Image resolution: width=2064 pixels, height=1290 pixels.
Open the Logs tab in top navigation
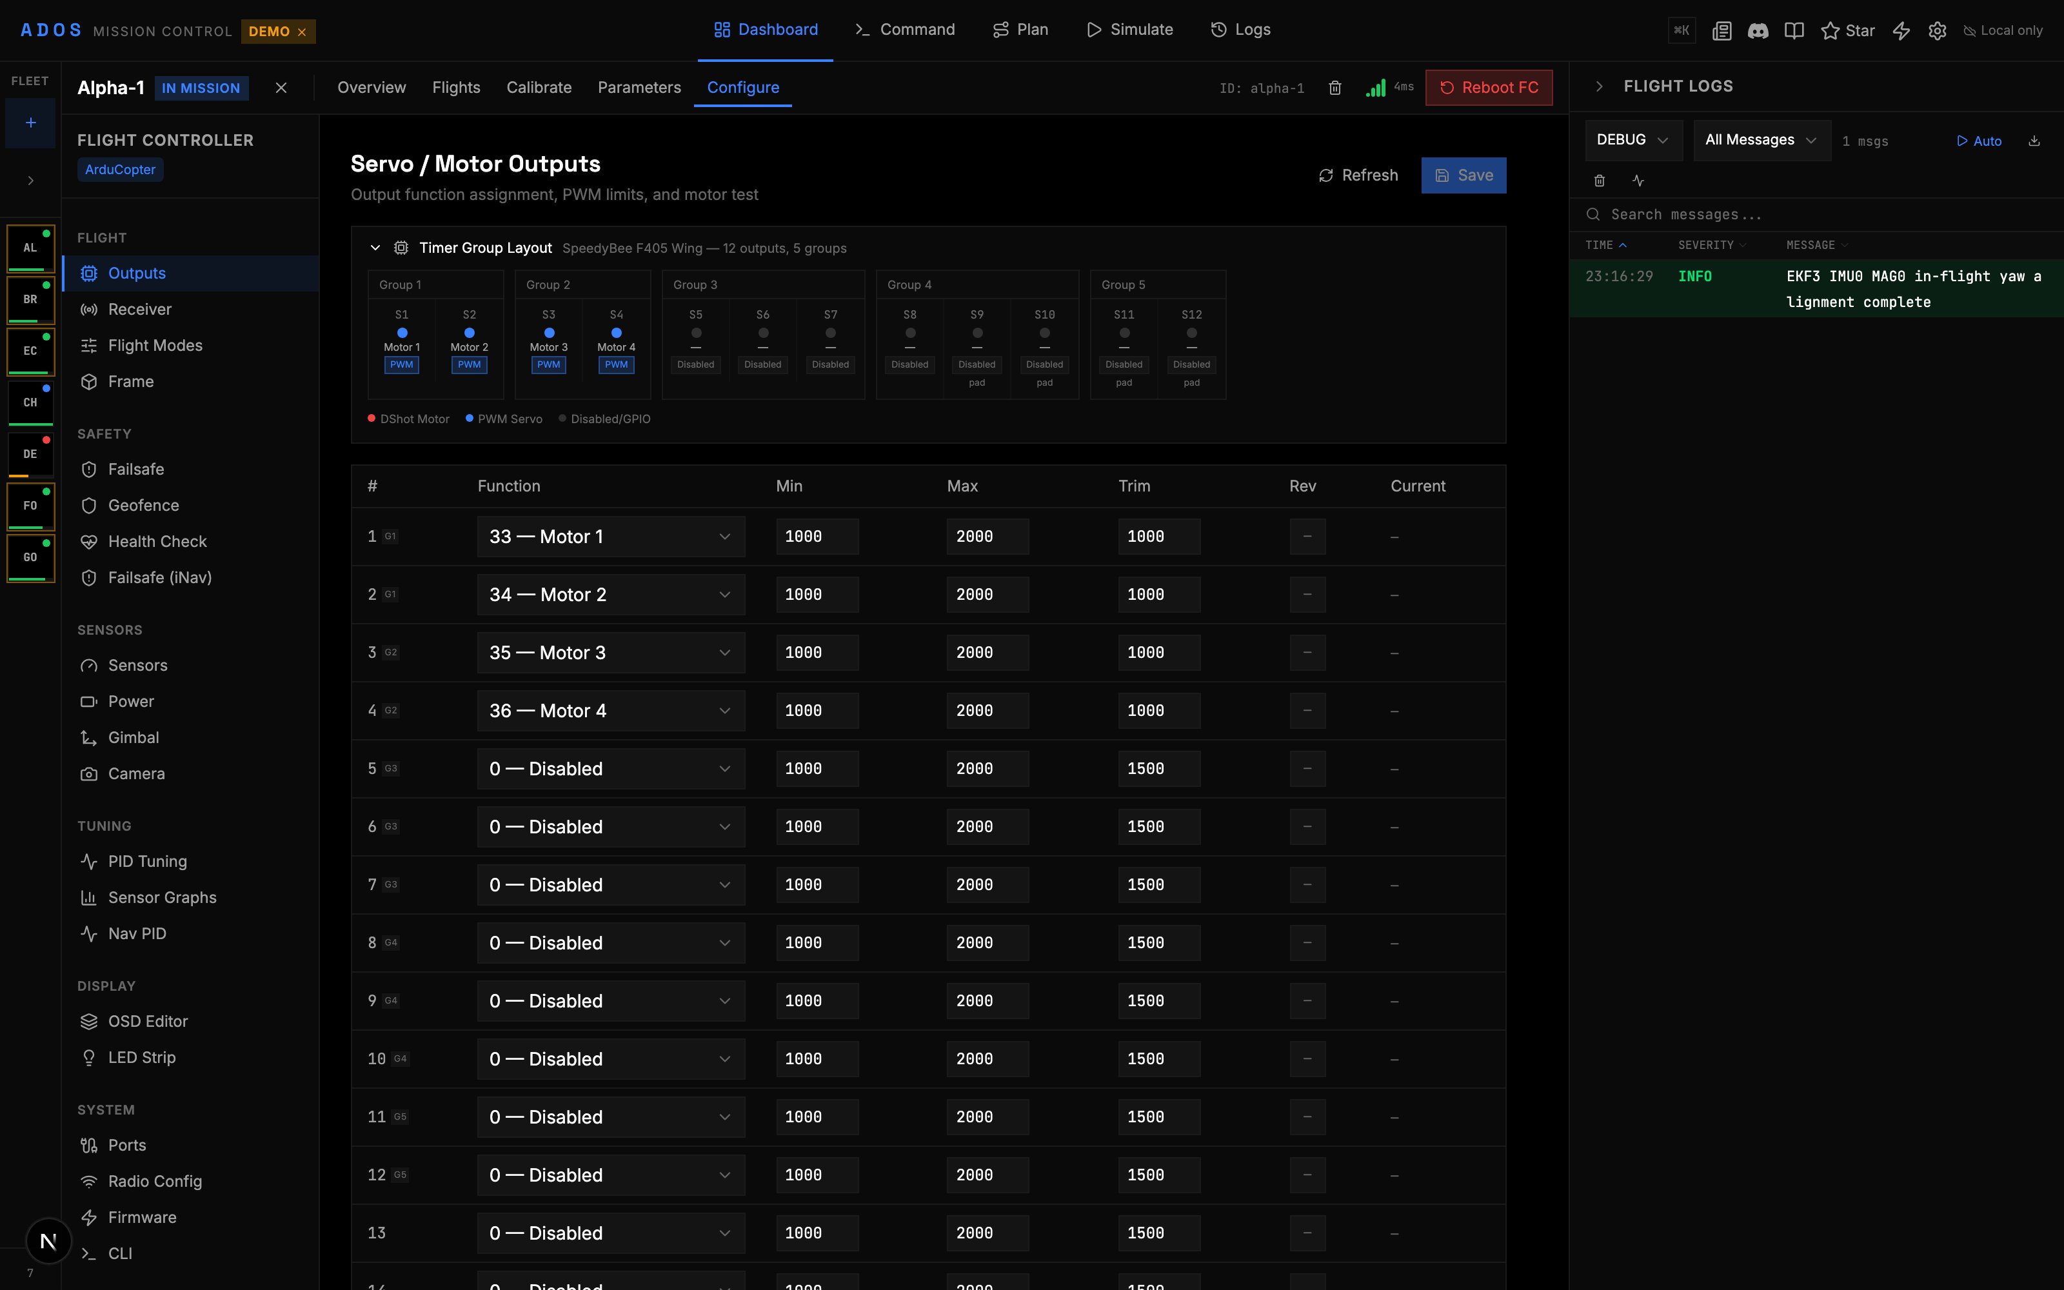(x=1241, y=30)
